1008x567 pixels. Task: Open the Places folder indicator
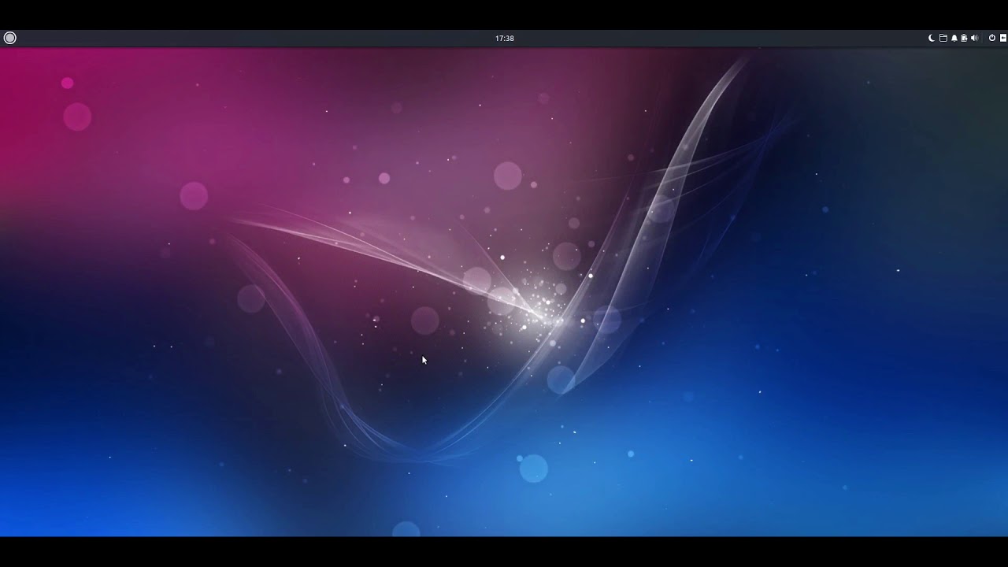pos(943,38)
